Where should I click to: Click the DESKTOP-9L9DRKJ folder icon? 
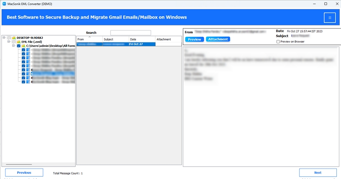pyautogui.click(x=14, y=38)
